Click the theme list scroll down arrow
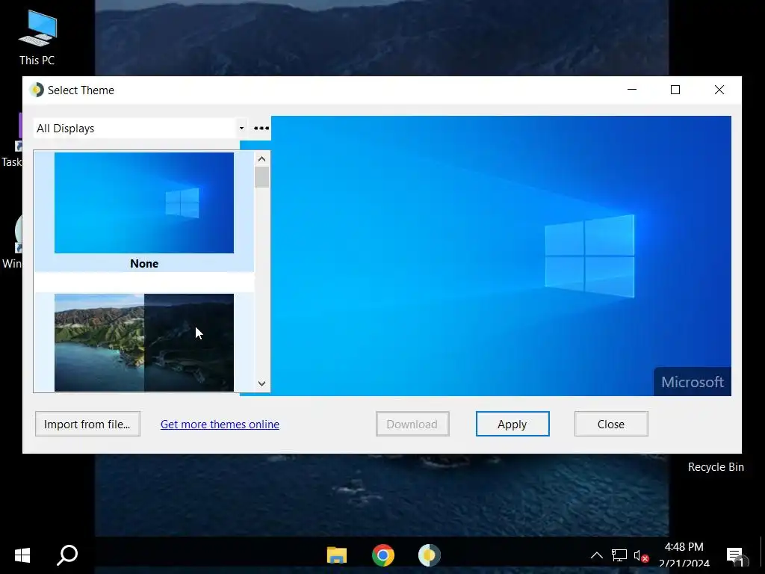 (261, 383)
